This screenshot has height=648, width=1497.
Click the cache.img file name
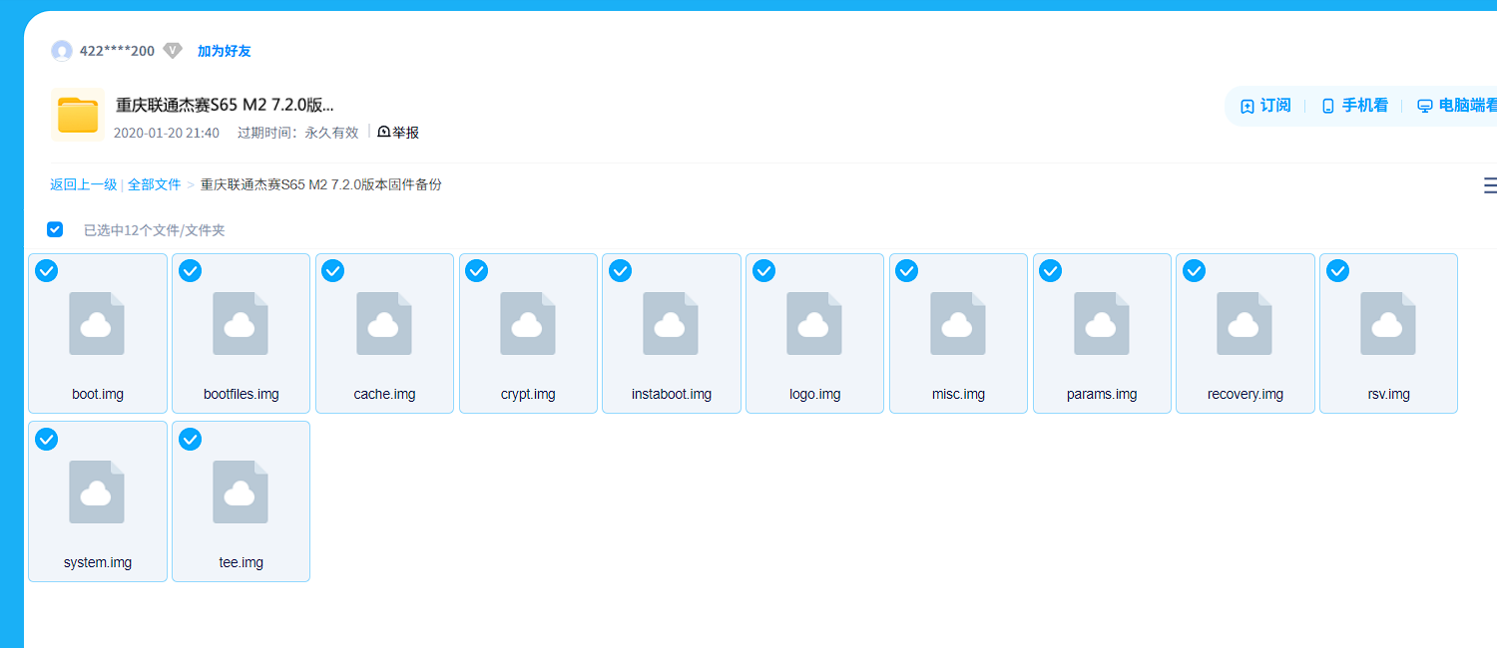click(x=384, y=394)
